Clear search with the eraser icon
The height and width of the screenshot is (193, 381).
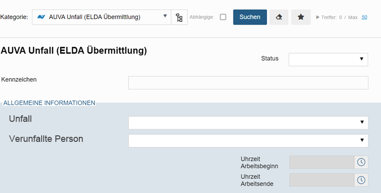[279, 17]
